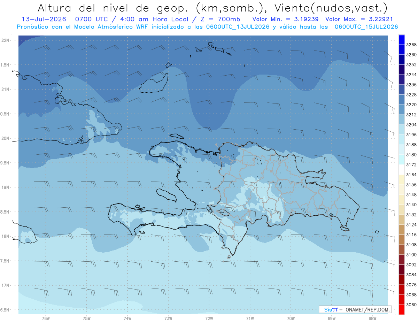Click the '70W' longitude label
Viewport: 418px width, 323px height.
tap(291, 318)
